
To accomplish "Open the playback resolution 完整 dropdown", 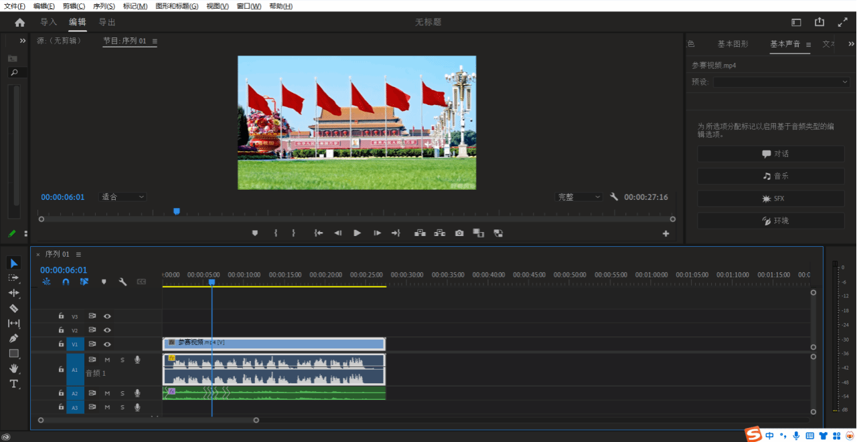I will (x=579, y=197).
